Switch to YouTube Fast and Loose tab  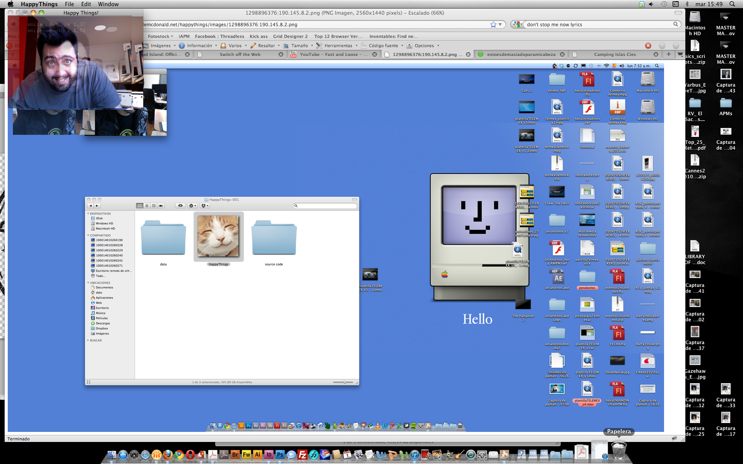click(333, 55)
